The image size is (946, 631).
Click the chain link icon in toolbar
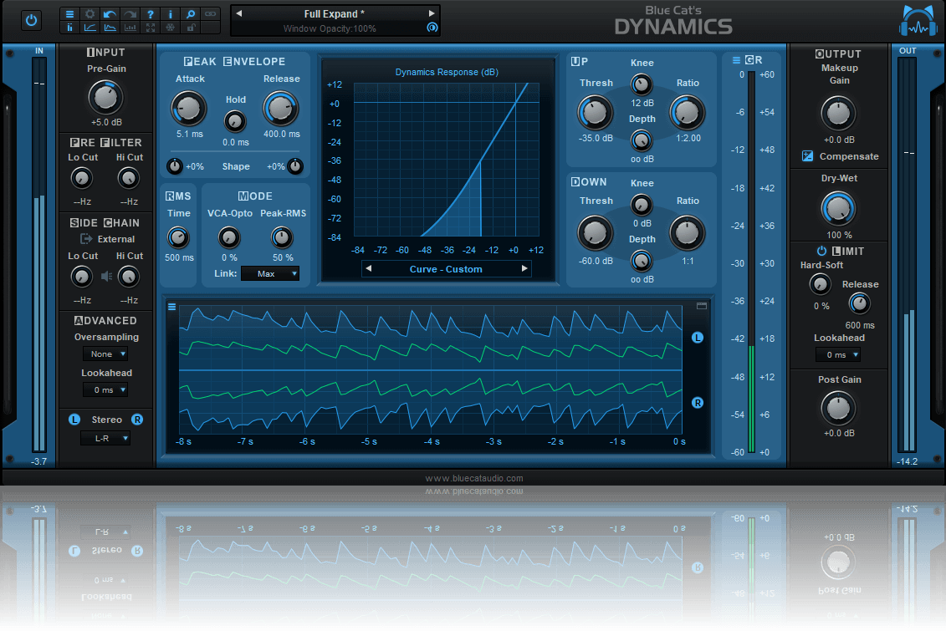(x=210, y=13)
